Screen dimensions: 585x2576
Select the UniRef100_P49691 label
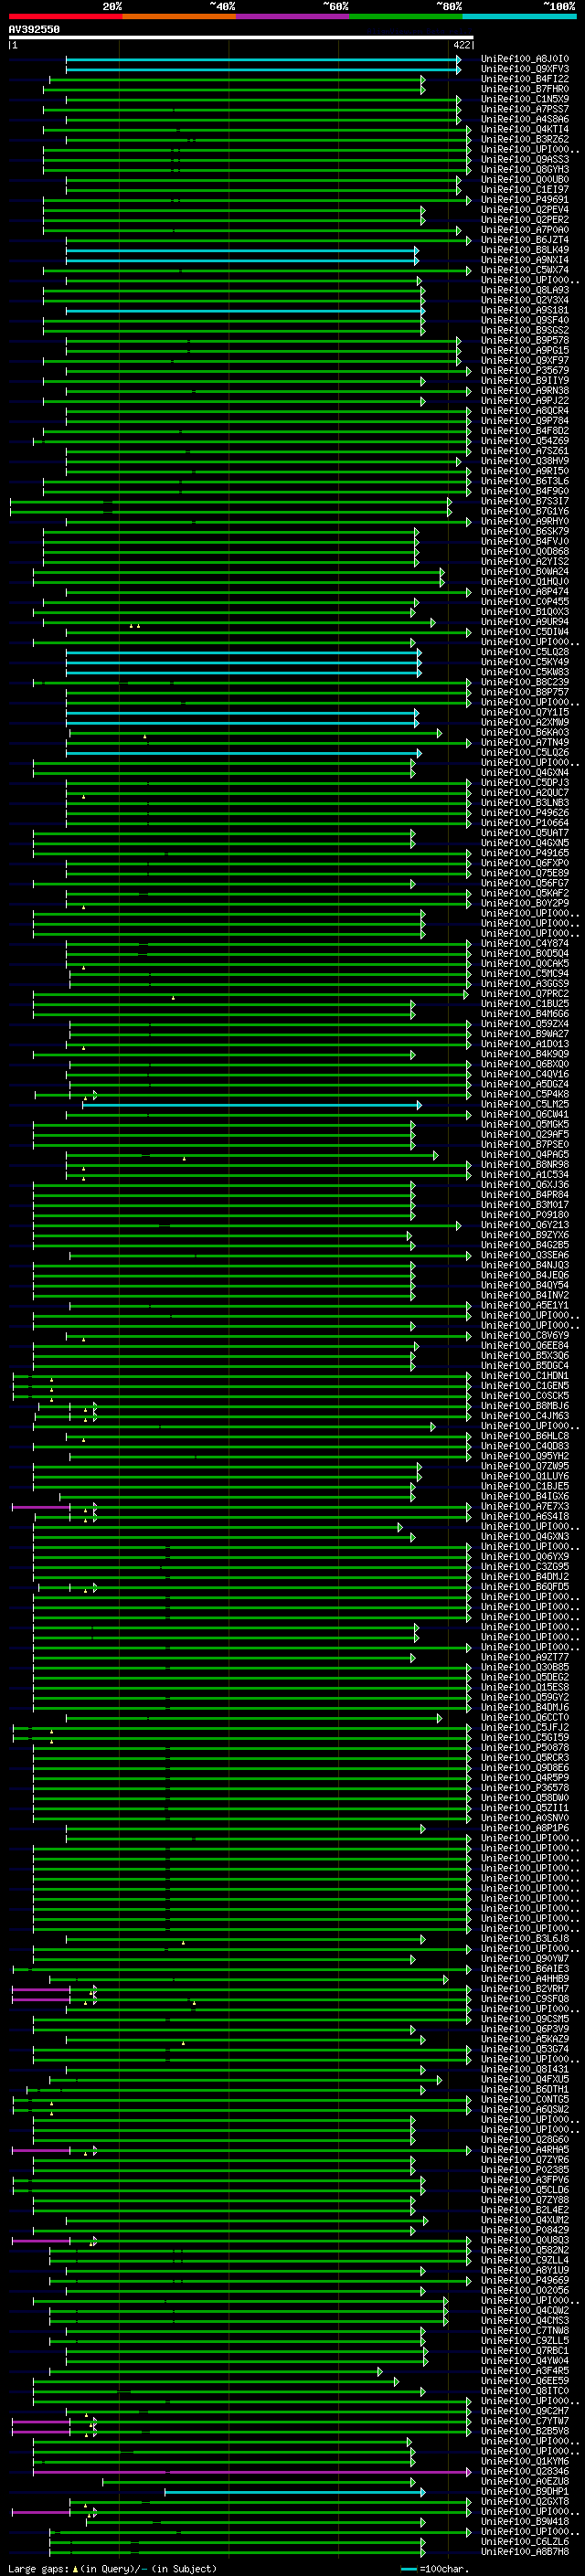pyautogui.click(x=525, y=200)
